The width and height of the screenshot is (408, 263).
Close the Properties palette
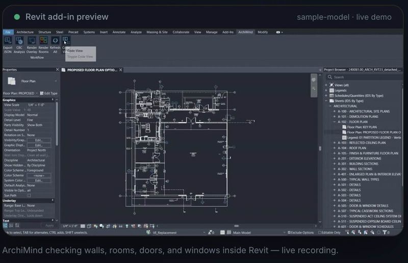[x=58, y=70]
